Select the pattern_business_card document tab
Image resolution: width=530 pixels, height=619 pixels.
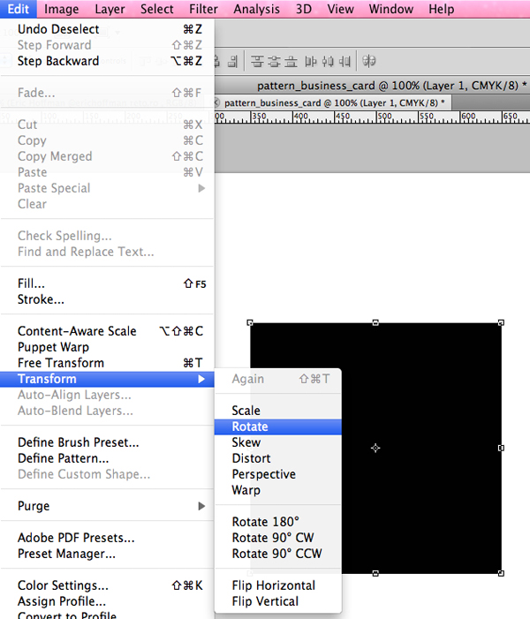pos(335,103)
